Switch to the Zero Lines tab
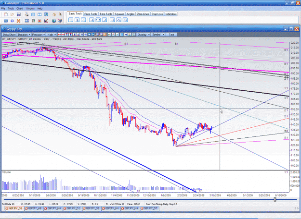The image size is (301, 219). [x=143, y=14]
